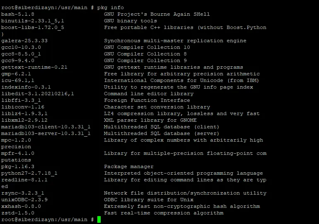Click on gcc8-8.5.0_1 package entry
Screen dimensions: 319x224
point(21,54)
